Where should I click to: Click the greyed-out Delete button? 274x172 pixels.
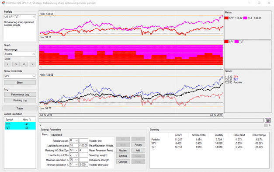coord(138,156)
